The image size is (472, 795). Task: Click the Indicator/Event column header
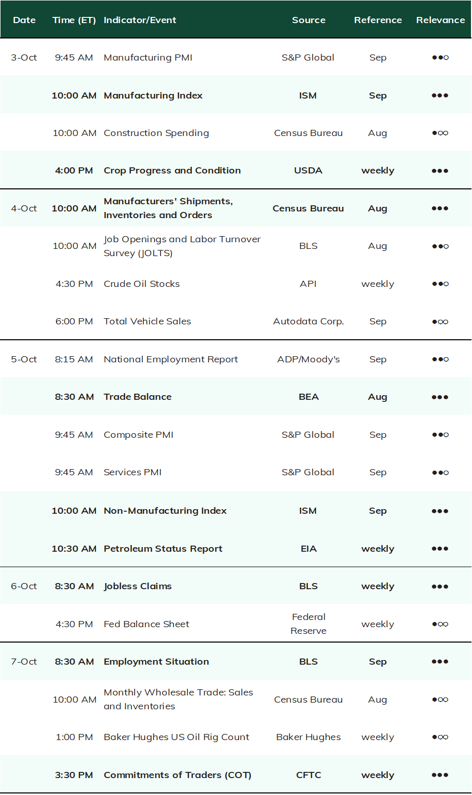[140, 20]
